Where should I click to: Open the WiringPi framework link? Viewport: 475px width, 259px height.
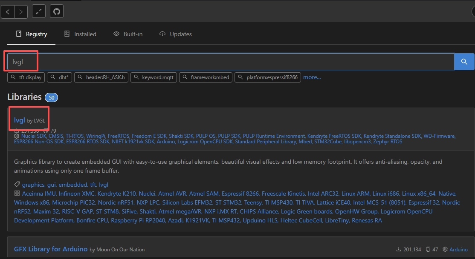(x=96, y=136)
